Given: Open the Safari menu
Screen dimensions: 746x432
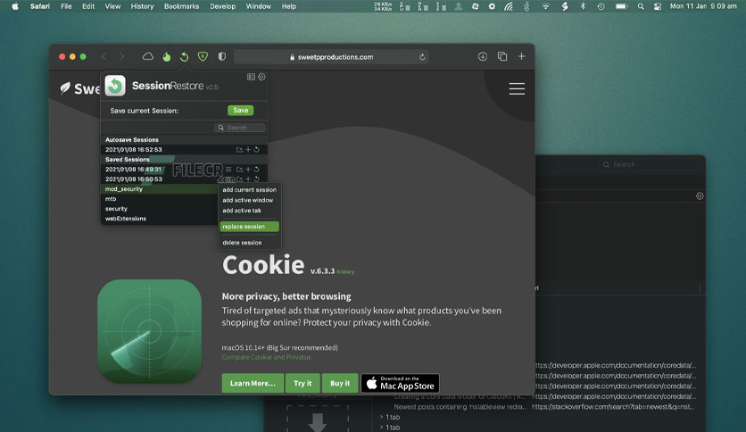Looking at the screenshot, I should (x=40, y=6).
